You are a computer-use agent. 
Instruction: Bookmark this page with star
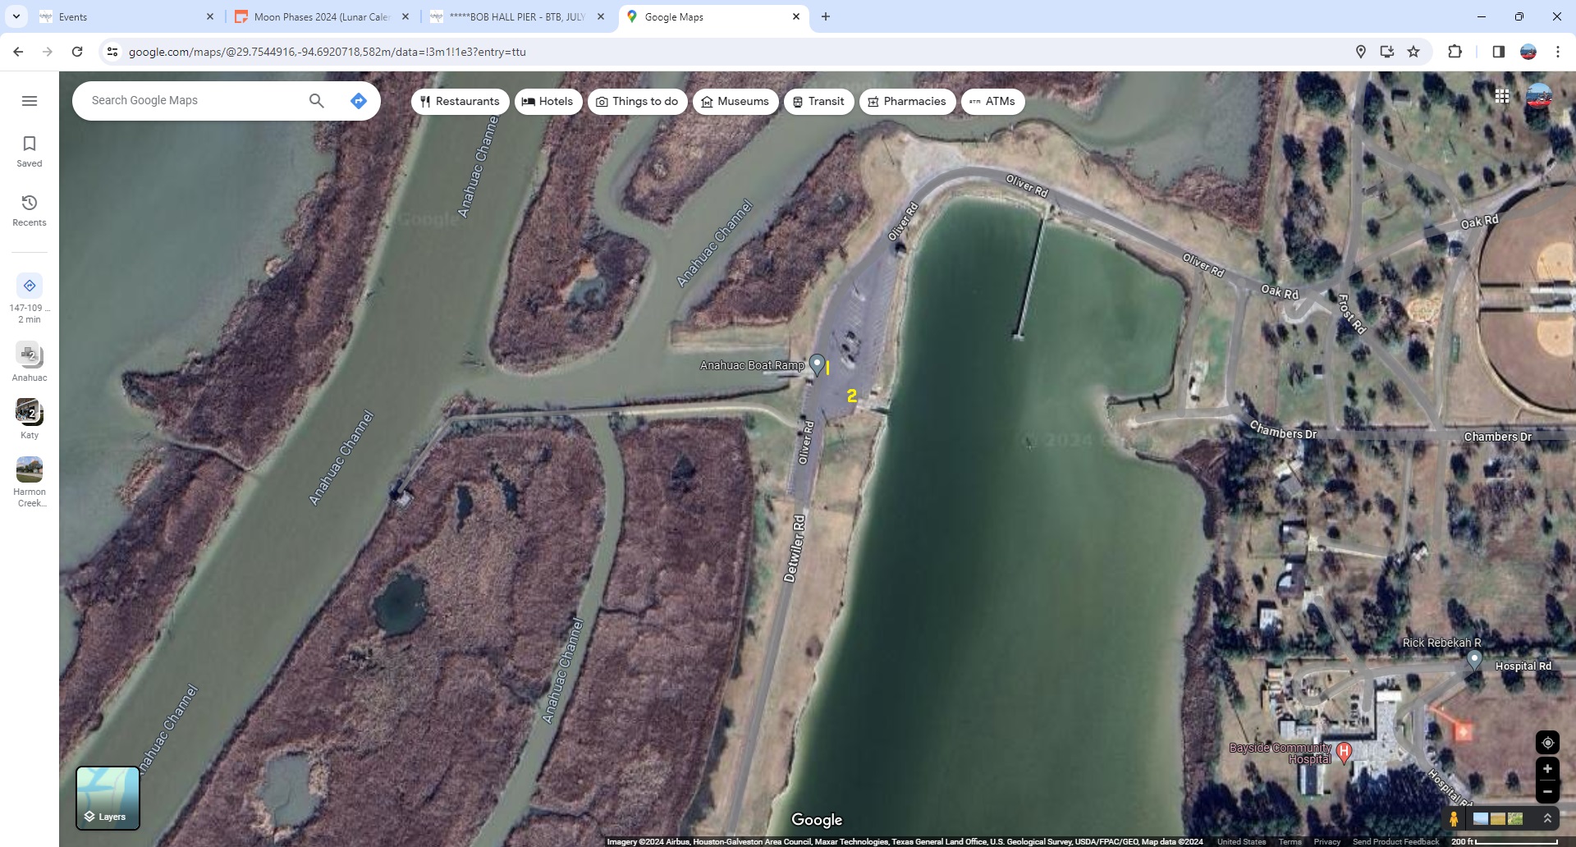point(1413,52)
